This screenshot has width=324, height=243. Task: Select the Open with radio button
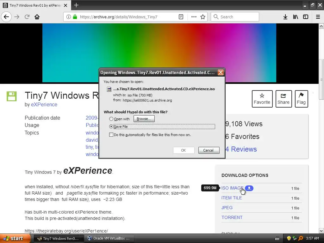tap(111, 119)
